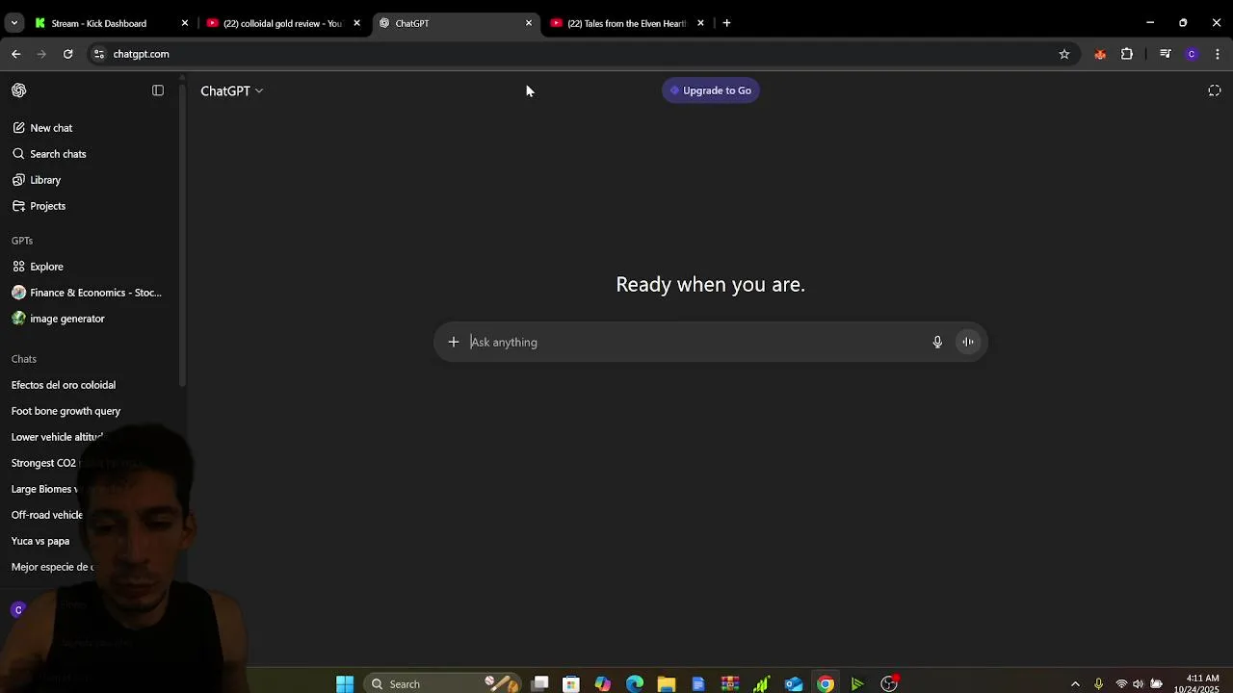This screenshot has width=1233, height=693.
Task: Click the plus attach button in prompt box
Action: click(x=454, y=342)
